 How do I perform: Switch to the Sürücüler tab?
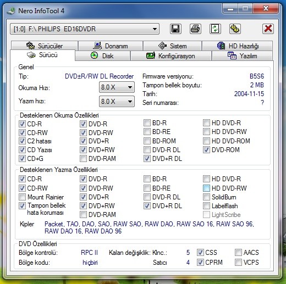click(x=45, y=46)
